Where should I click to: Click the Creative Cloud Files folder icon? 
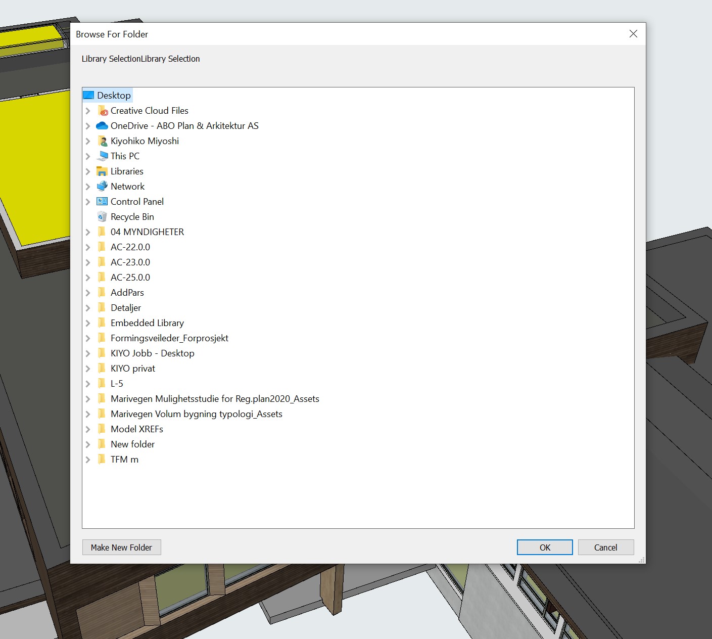pos(102,111)
